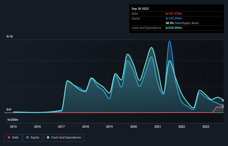The image size is (228, 146).
Task: Click the 80.9% Debt/Equity Ratio text
Action: click(182, 23)
